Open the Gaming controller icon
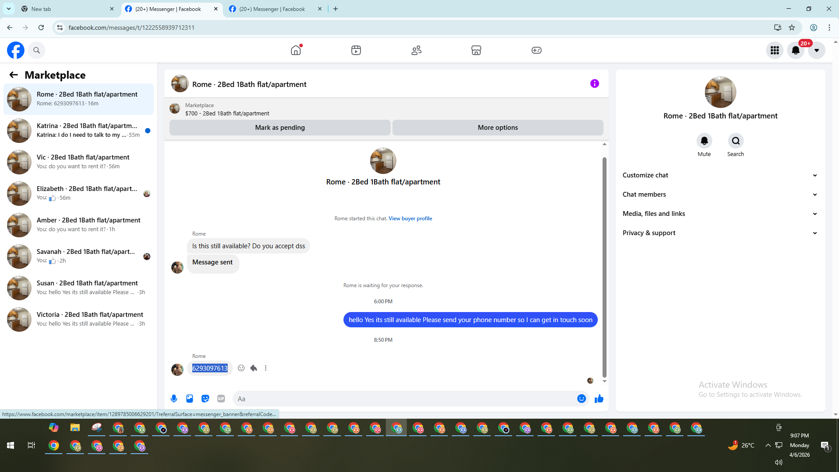 (x=537, y=50)
